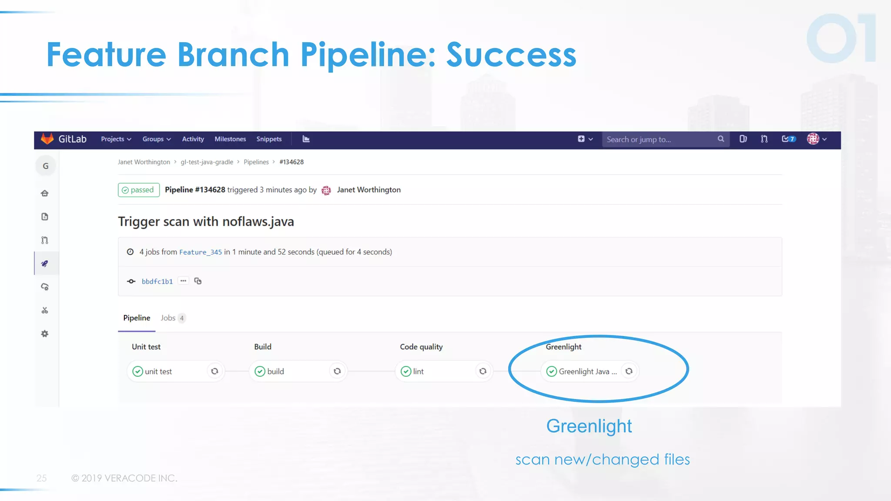Retry the lint job
This screenshot has height=501, width=891.
pos(483,371)
